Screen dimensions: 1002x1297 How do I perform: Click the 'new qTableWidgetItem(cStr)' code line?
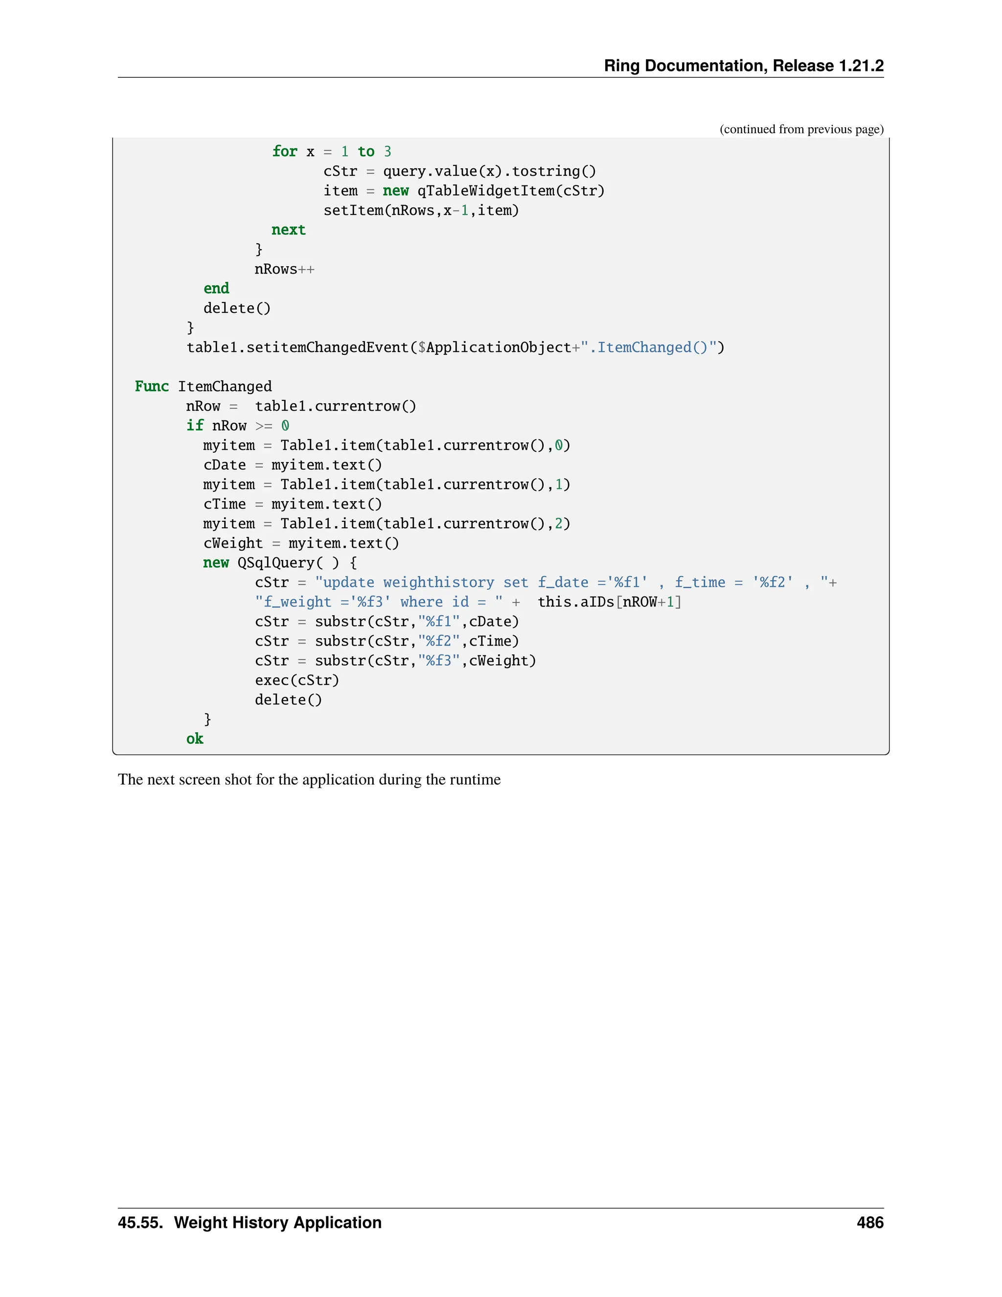464,190
